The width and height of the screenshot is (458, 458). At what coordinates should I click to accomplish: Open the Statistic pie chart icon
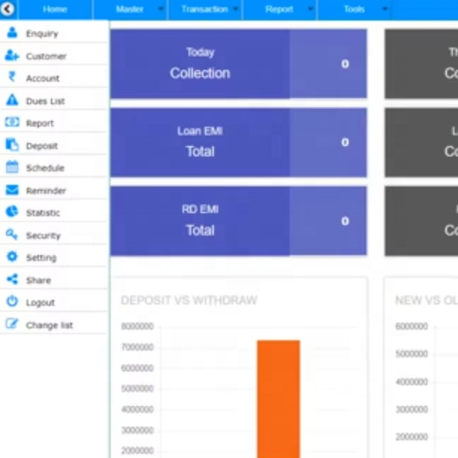click(12, 211)
